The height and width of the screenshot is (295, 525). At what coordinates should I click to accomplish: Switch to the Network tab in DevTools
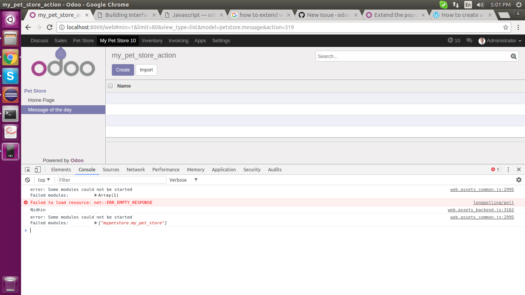tap(136, 169)
